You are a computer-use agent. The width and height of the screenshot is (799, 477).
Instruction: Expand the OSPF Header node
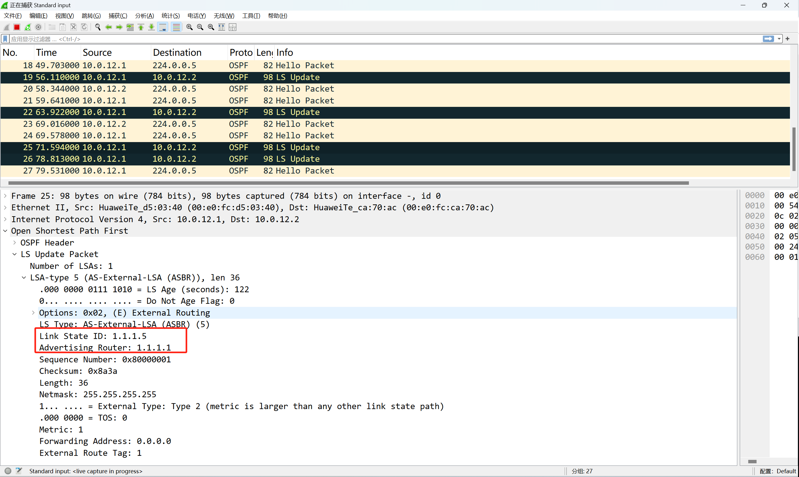coord(14,243)
